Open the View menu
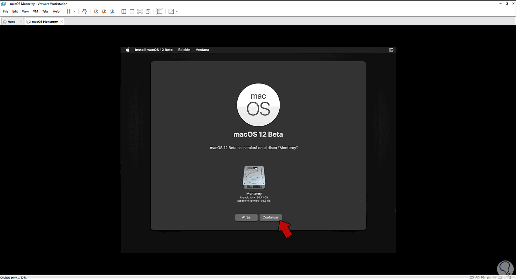 click(25, 11)
